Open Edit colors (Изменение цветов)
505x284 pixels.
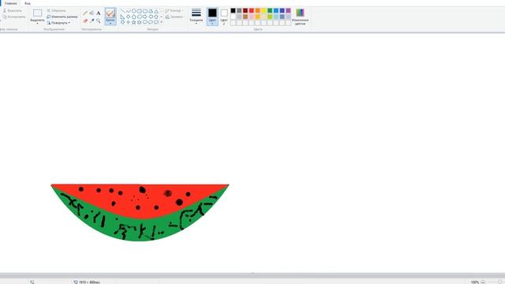point(300,17)
